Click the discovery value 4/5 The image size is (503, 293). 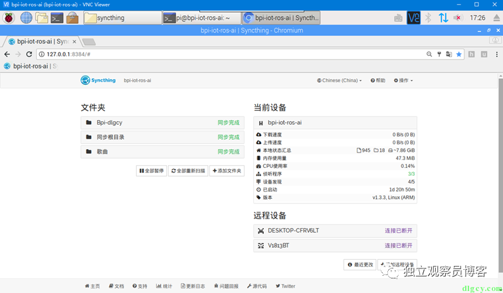click(x=411, y=182)
